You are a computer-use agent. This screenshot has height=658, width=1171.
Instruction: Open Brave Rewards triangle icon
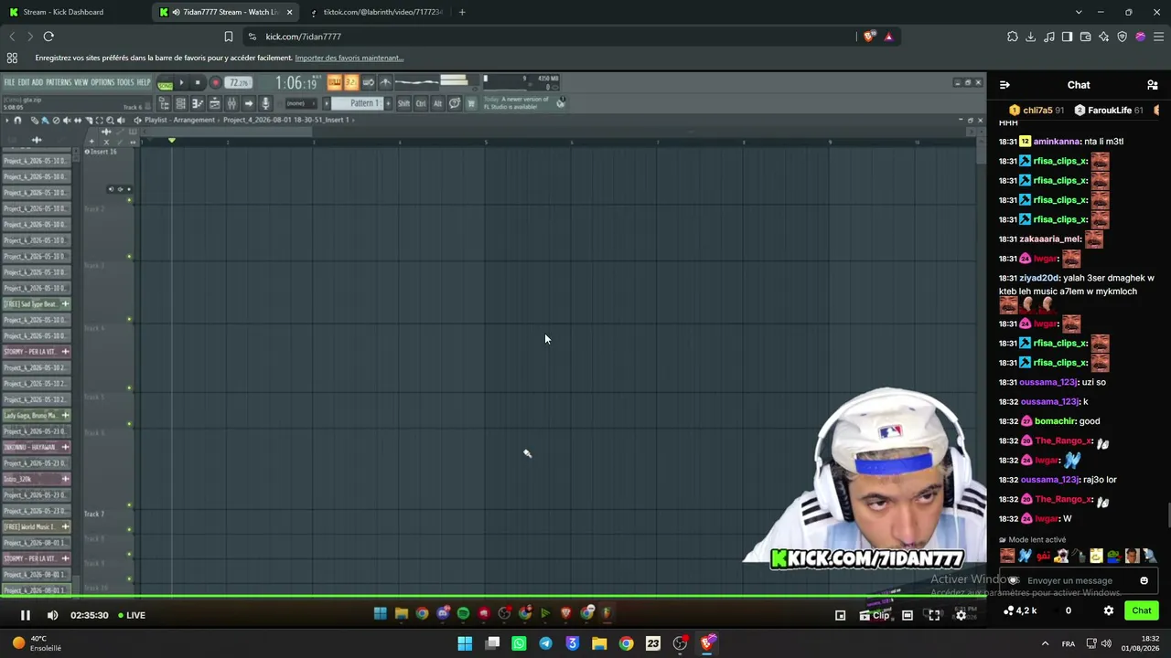[x=888, y=37]
